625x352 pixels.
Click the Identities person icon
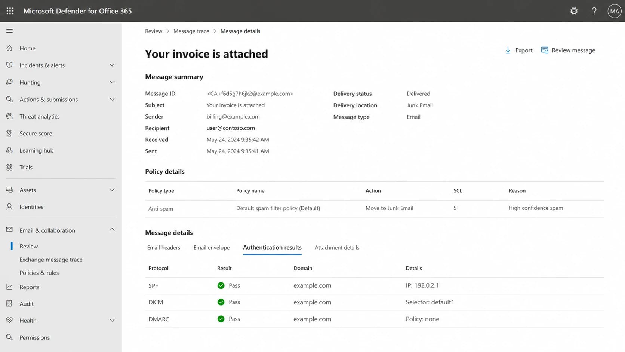point(10,206)
